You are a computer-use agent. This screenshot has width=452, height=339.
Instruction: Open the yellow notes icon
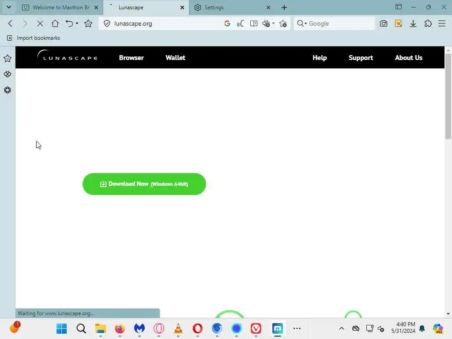pos(399,23)
